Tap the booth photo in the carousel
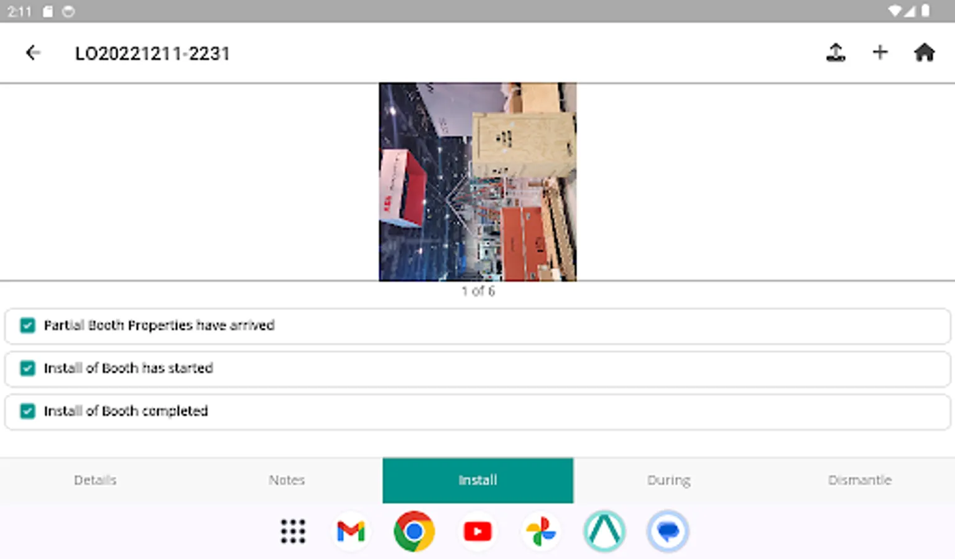955x559 pixels. coord(477,181)
